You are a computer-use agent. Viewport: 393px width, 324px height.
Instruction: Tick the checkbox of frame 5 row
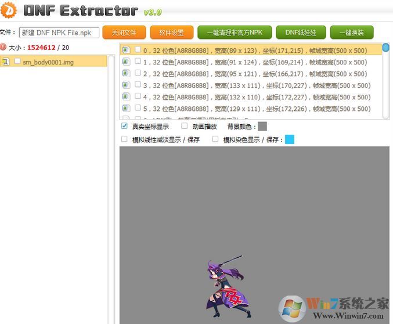click(x=138, y=107)
